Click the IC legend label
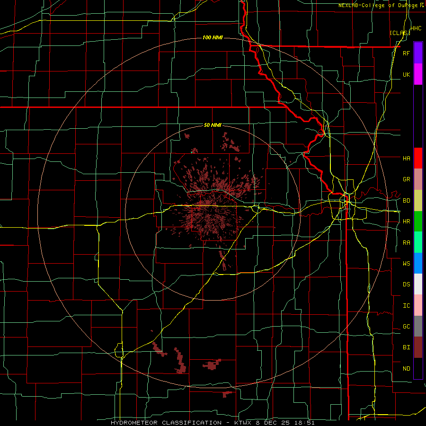Screen dimensions: 426x426 point(406,306)
